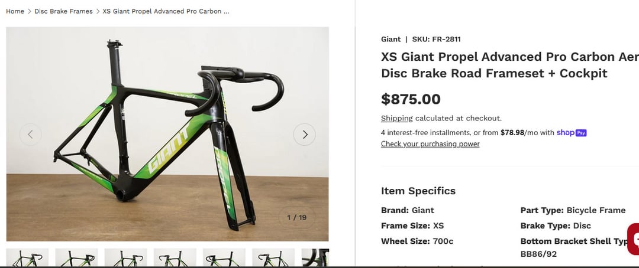Select the first thumbnail image
The height and width of the screenshot is (268, 639).
point(27,258)
